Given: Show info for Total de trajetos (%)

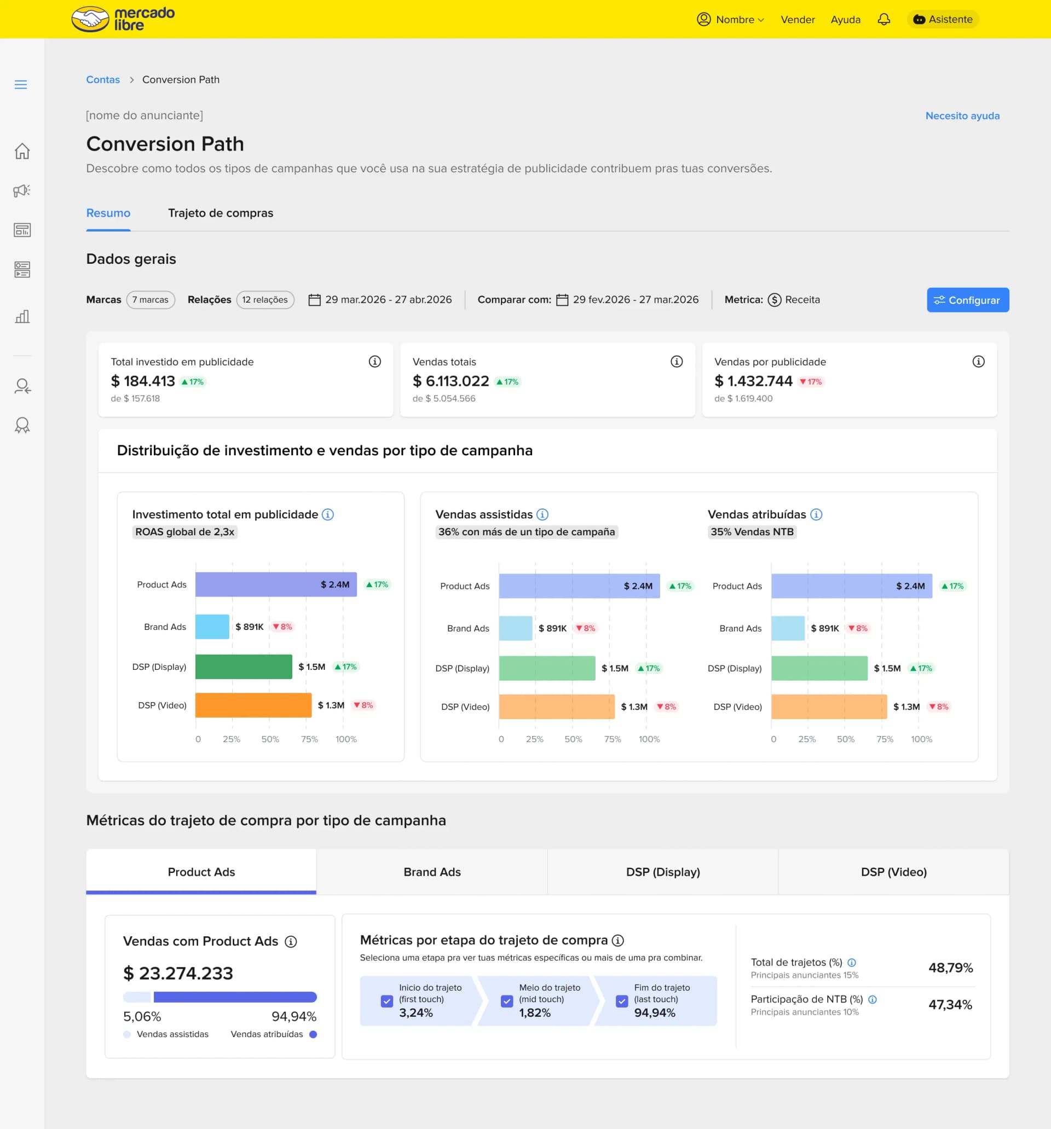Looking at the screenshot, I should pos(852,963).
